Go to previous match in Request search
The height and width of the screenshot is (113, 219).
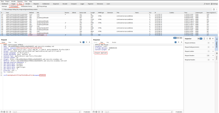pyautogui.click(x=7, y=112)
